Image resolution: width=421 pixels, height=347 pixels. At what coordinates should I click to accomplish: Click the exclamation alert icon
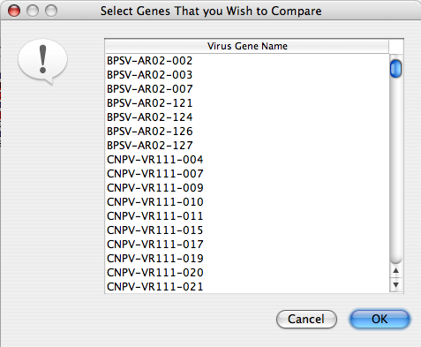click(43, 61)
